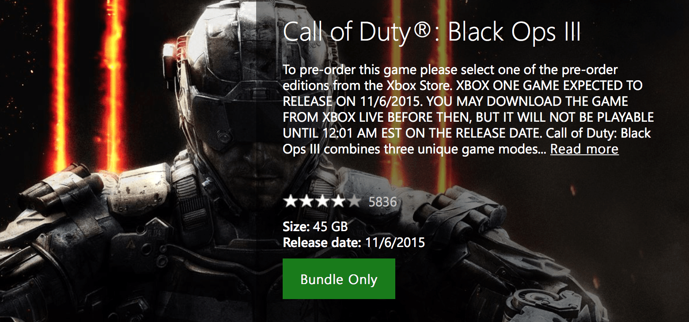689x322 pixels.
Task: Click the pre-order description paragraph
Action: (x=468, y=109)
